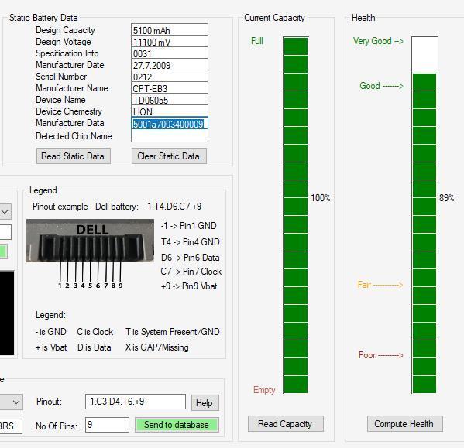Click the Design Voltage field
The image size is (464, 448).
(170, 42)
